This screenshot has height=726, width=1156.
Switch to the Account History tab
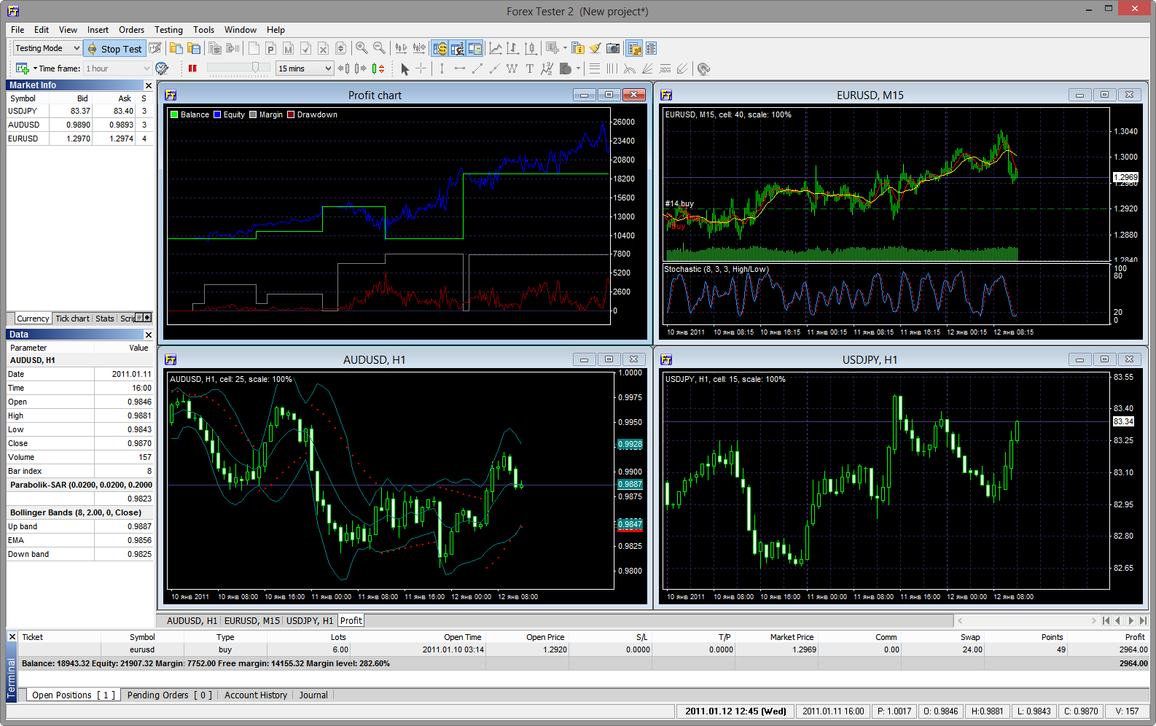pos(255,695)
